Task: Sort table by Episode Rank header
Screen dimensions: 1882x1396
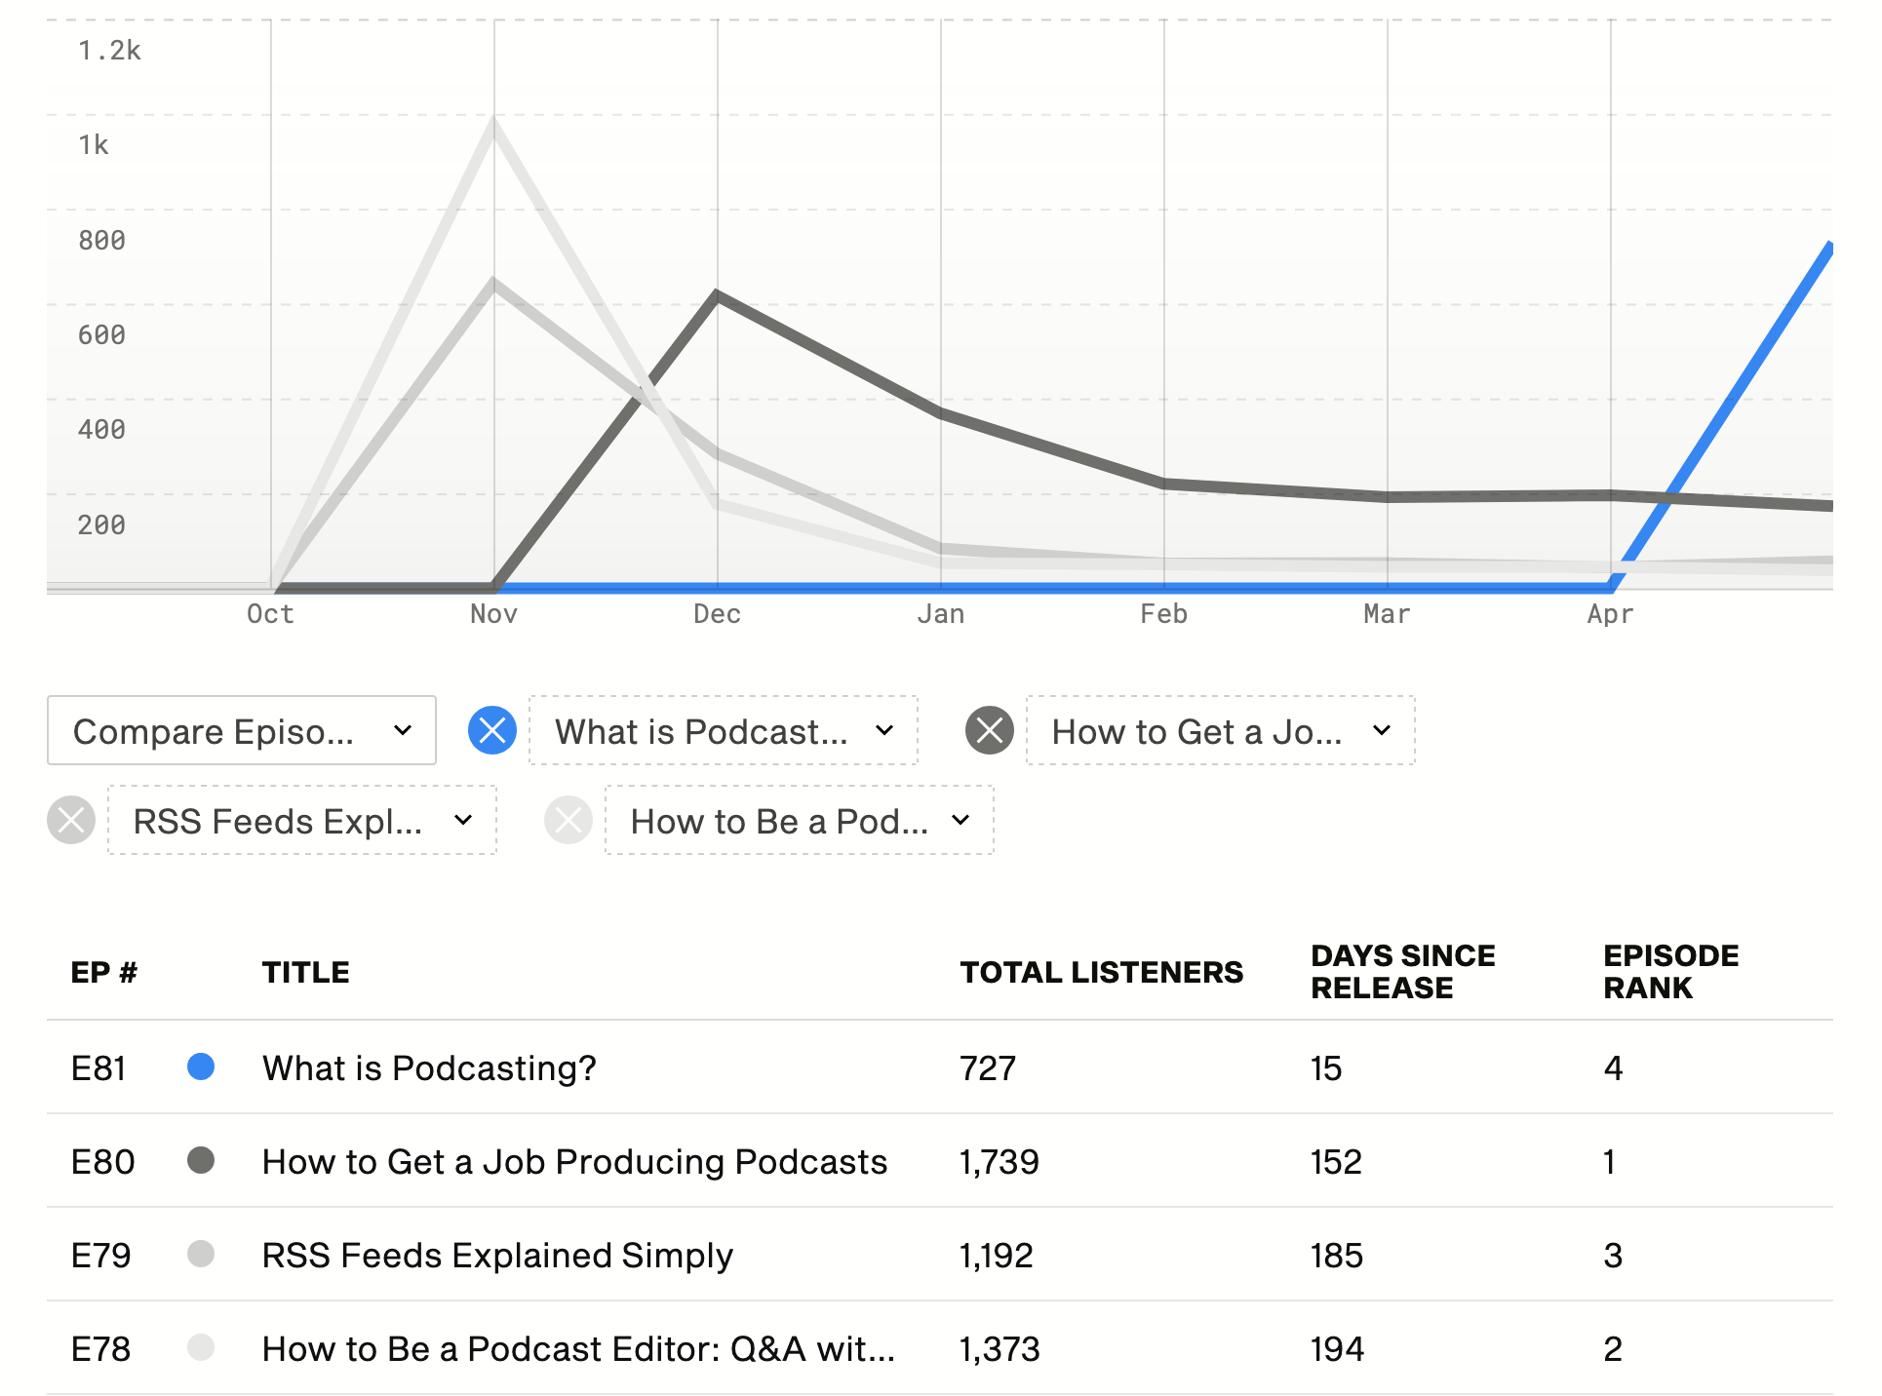Action: tap(1670, 972)
